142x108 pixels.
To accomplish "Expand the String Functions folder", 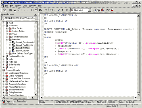I will click(x=3, y=92).
